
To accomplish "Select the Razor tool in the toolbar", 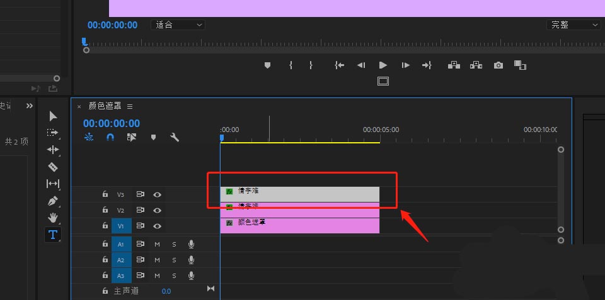I will 53,167.
